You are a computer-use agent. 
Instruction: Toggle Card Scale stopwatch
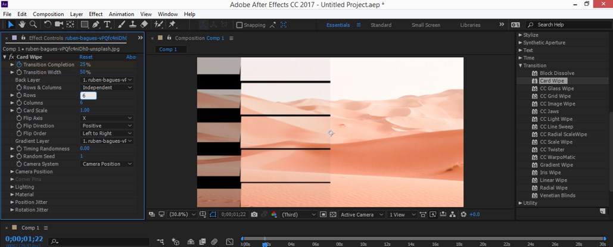pos(19,110)
